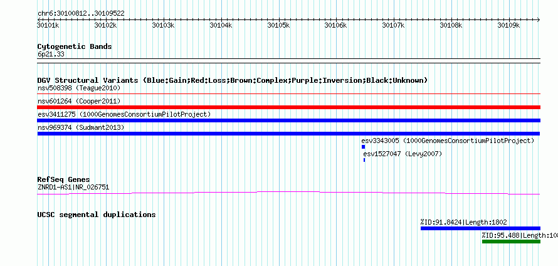Click the tiny blue esv1527047 feature mark
The width and height of the screenshot is (558, 266).
[364, 160]
